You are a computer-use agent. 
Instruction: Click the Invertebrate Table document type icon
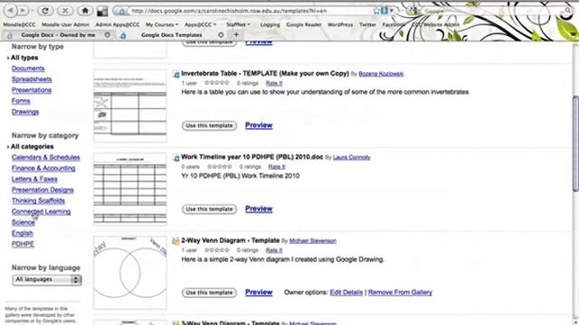[x=176, y=74]
